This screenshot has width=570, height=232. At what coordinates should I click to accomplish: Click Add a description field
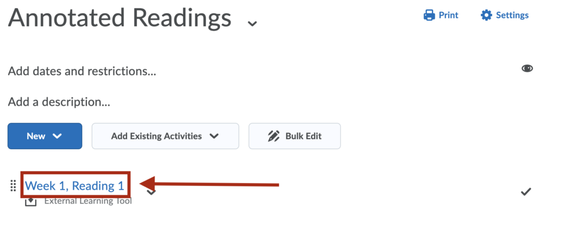59,102
